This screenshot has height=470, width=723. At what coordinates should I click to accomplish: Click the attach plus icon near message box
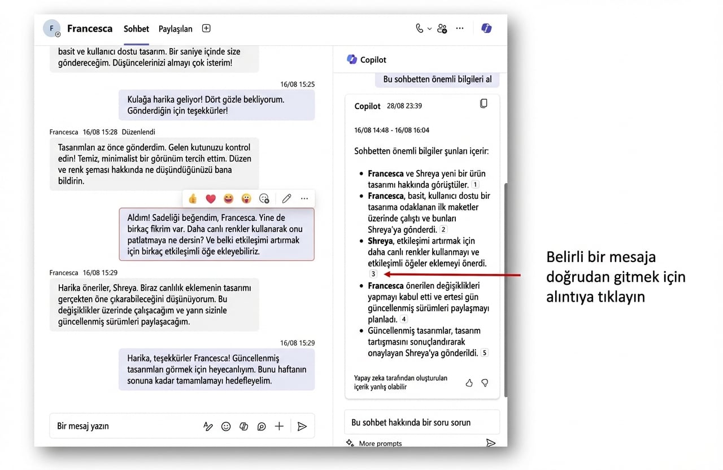click(278, 426)
